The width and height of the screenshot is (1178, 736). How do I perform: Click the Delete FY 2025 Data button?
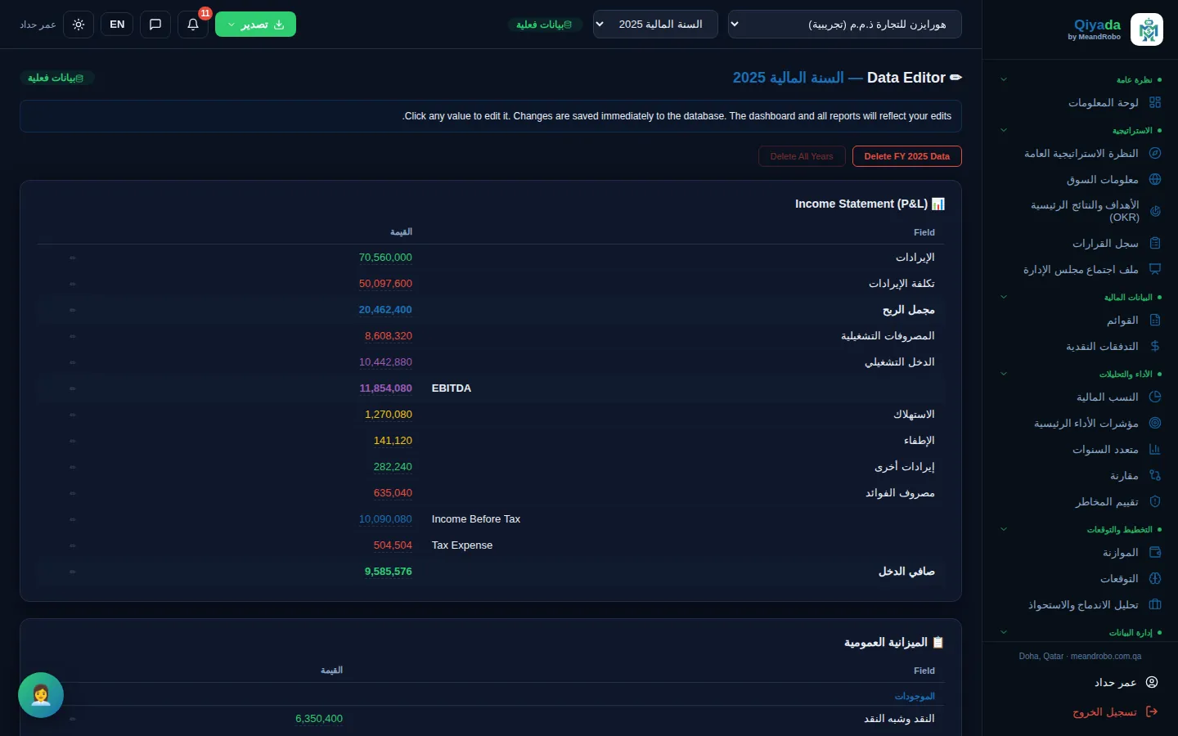click(x=907, y=156)
